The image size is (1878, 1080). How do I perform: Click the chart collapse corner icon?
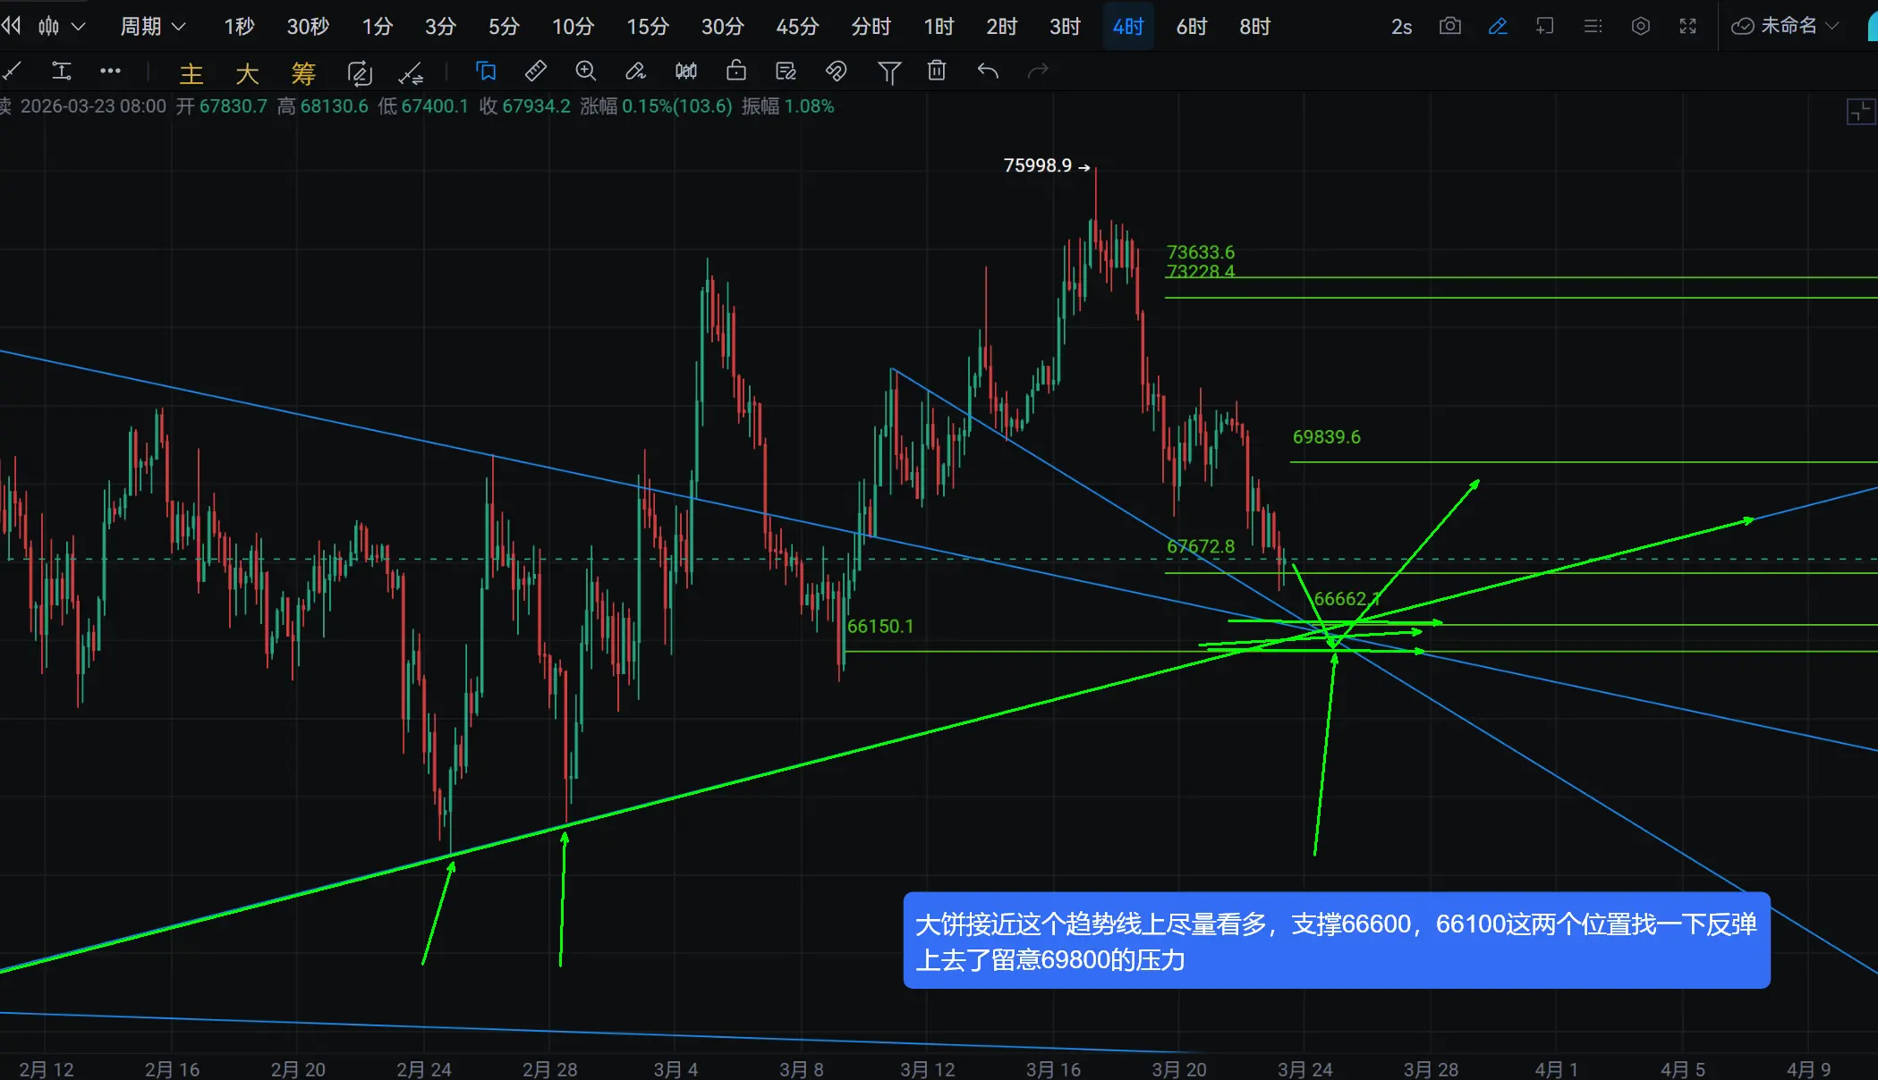[1860, 112]
